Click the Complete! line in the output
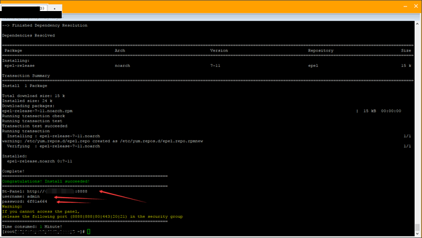The width and height of the screenshot is (422, 238). (x=13, y=172)
